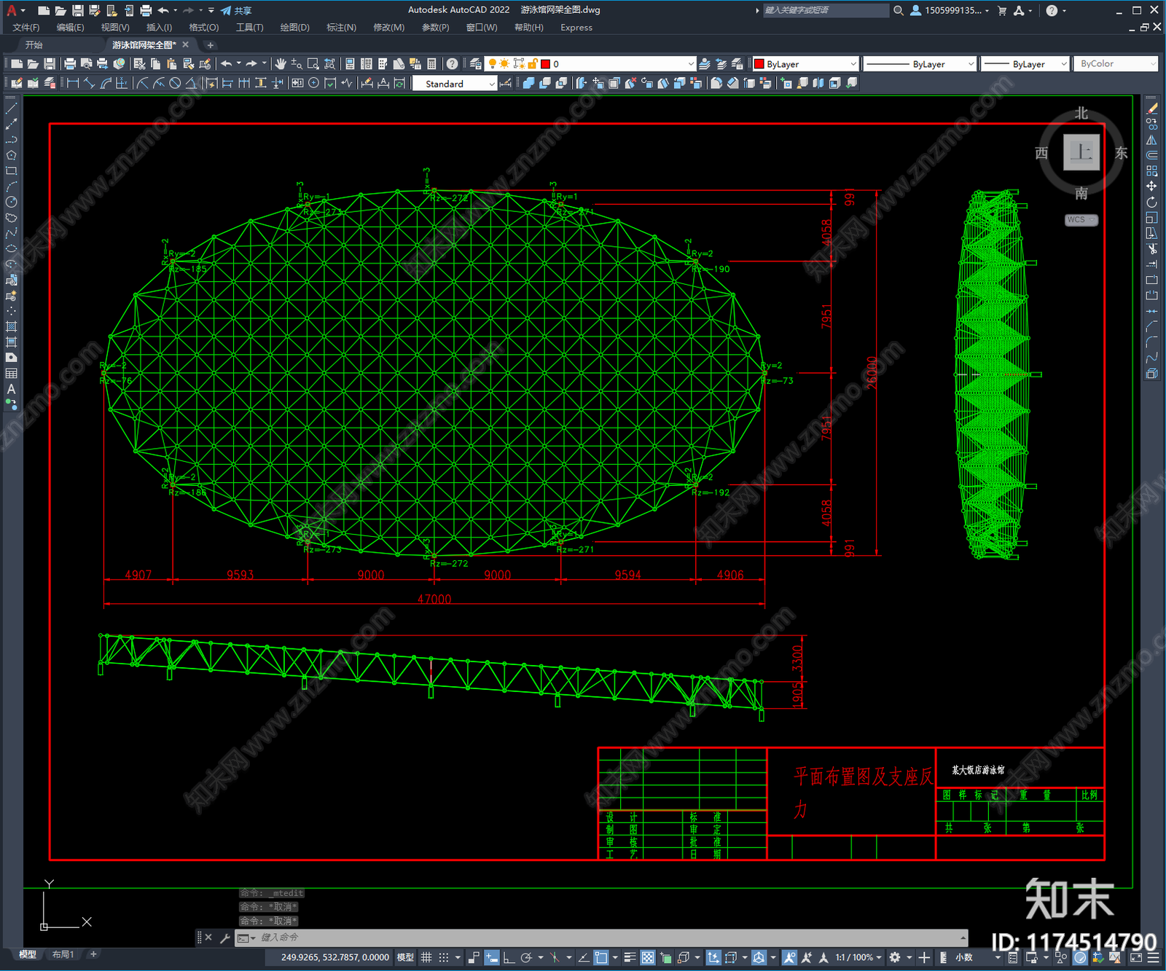The width and height of the screenshot is (1166, 971).
Task: Open the Standard dimension style dropdown
Action: 455,84
